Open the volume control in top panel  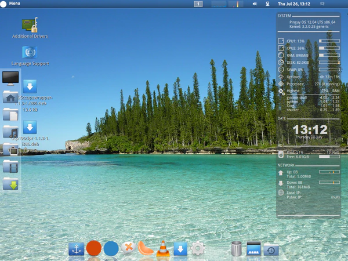255,3
